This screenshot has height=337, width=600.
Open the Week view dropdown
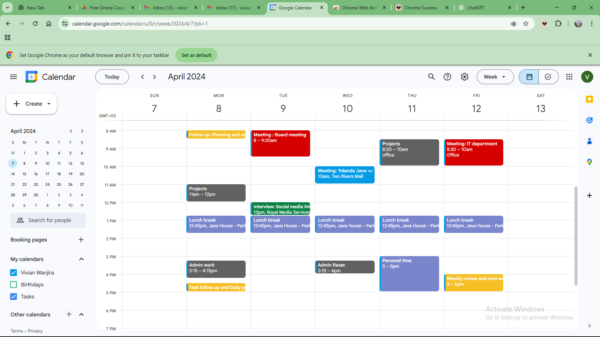tap(495, 76)
